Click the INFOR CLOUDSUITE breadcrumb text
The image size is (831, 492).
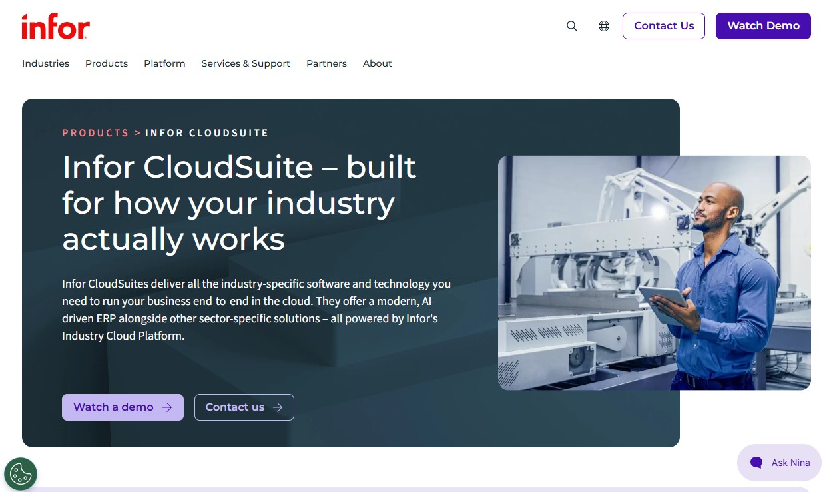[x=206, y=133]
